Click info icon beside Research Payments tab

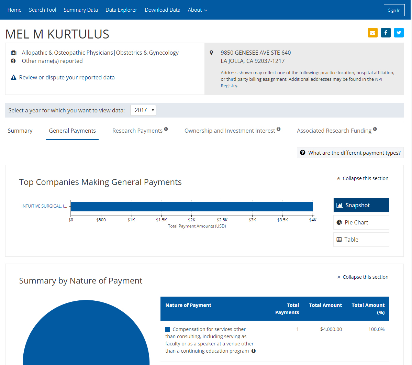(166, 129)
